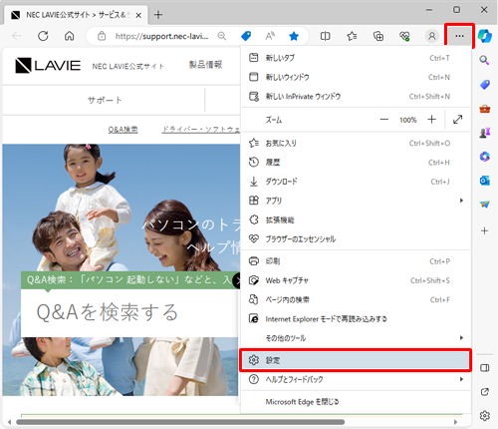
Task: Open sidebar Outlook icon
Action: 485,181
